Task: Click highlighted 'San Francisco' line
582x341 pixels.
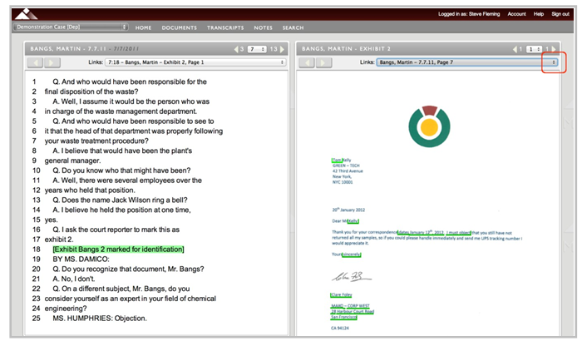Action: point(343,317)
